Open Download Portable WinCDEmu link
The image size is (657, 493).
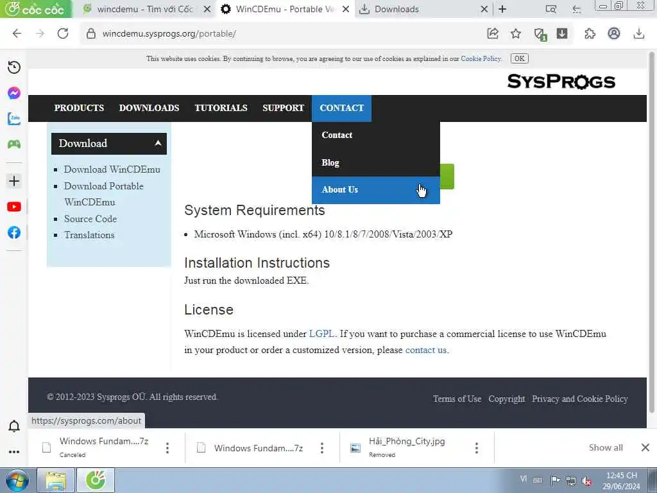click(x=103, y=194)
